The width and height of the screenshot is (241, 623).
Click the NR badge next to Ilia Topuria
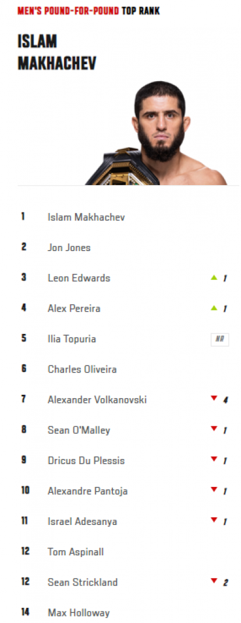pos(219,339)
